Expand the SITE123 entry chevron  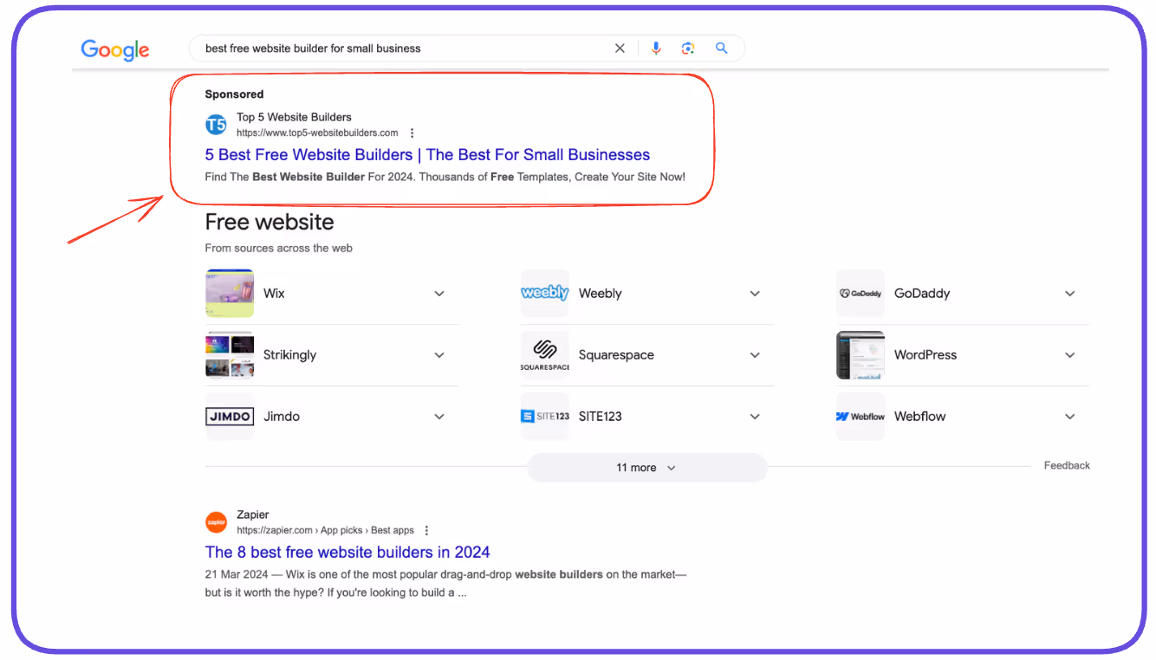point(755,417)
